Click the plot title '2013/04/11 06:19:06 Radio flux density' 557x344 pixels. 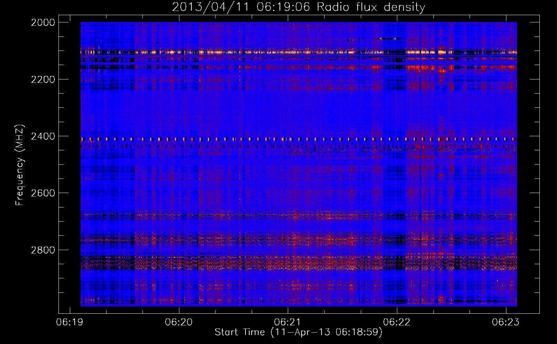[x=298, y=7]
